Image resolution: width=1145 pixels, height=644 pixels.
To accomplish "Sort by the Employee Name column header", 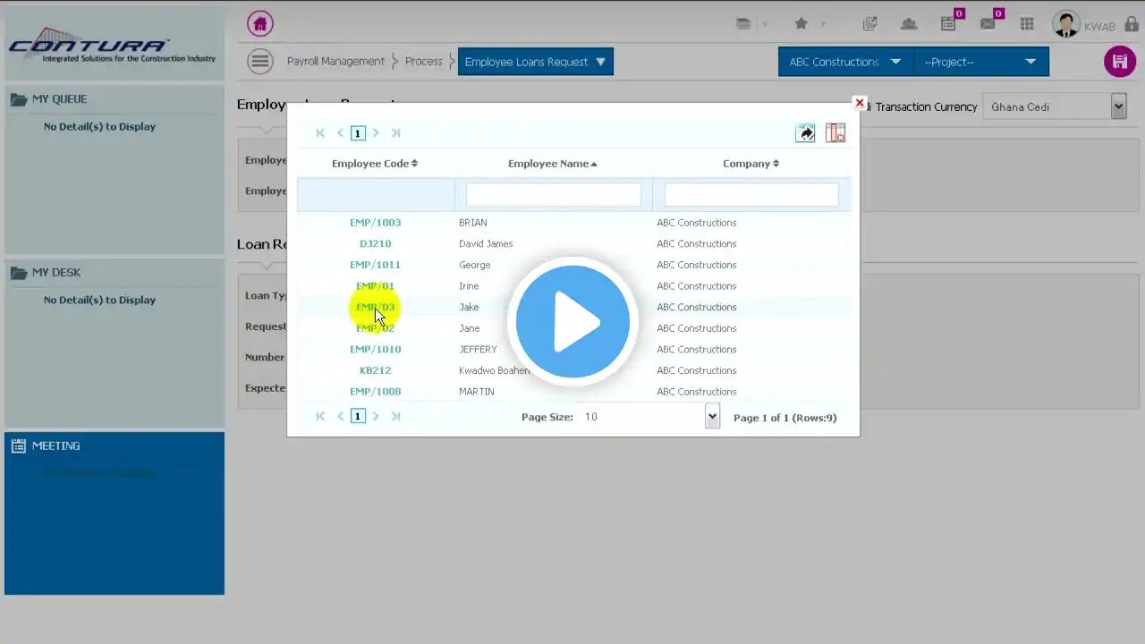I will 552,164.
